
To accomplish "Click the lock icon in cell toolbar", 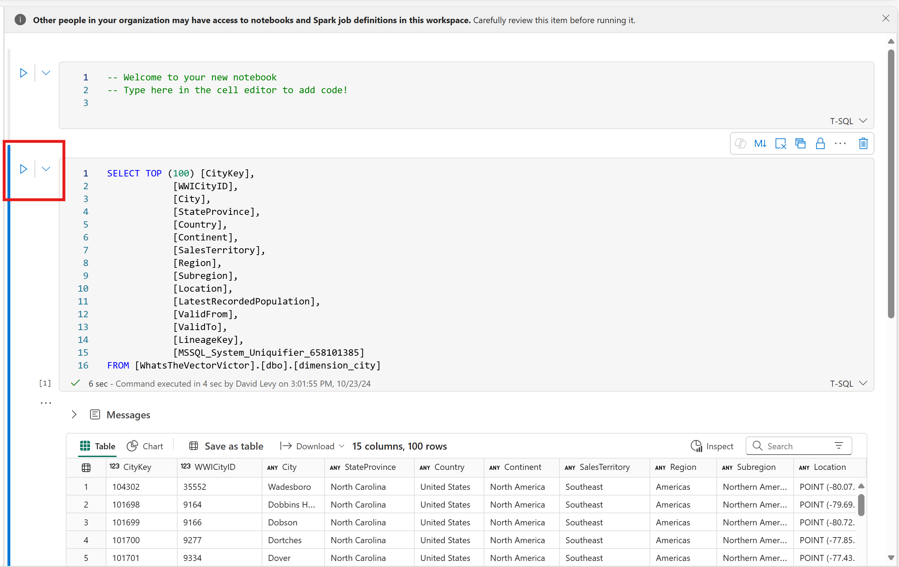I will coord(819,143).
